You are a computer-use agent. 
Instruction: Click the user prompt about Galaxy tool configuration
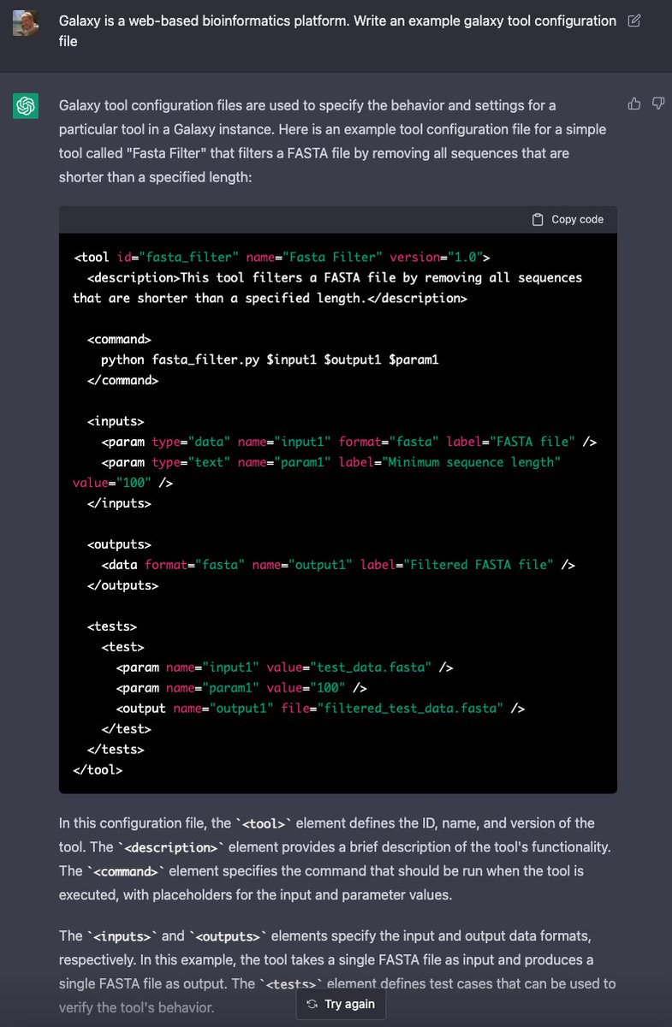point(337,31)
